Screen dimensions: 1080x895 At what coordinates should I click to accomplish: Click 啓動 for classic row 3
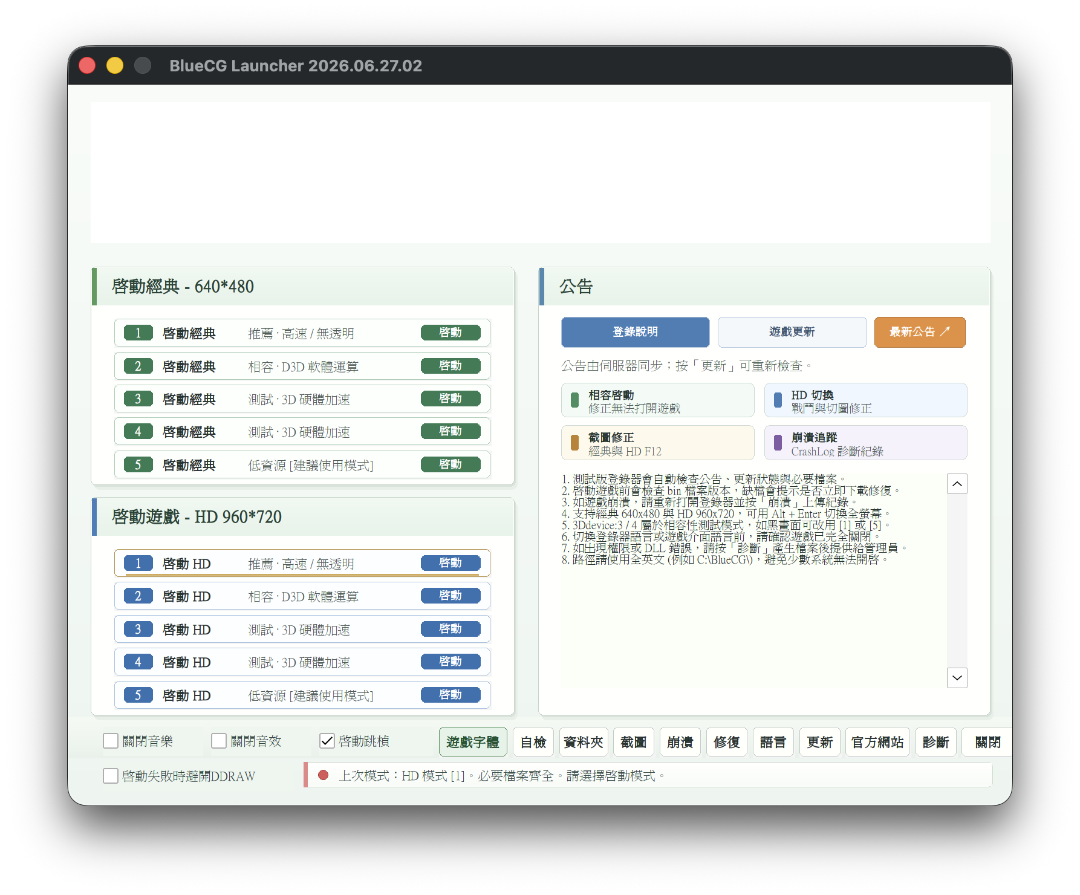[x=451, y=399]
